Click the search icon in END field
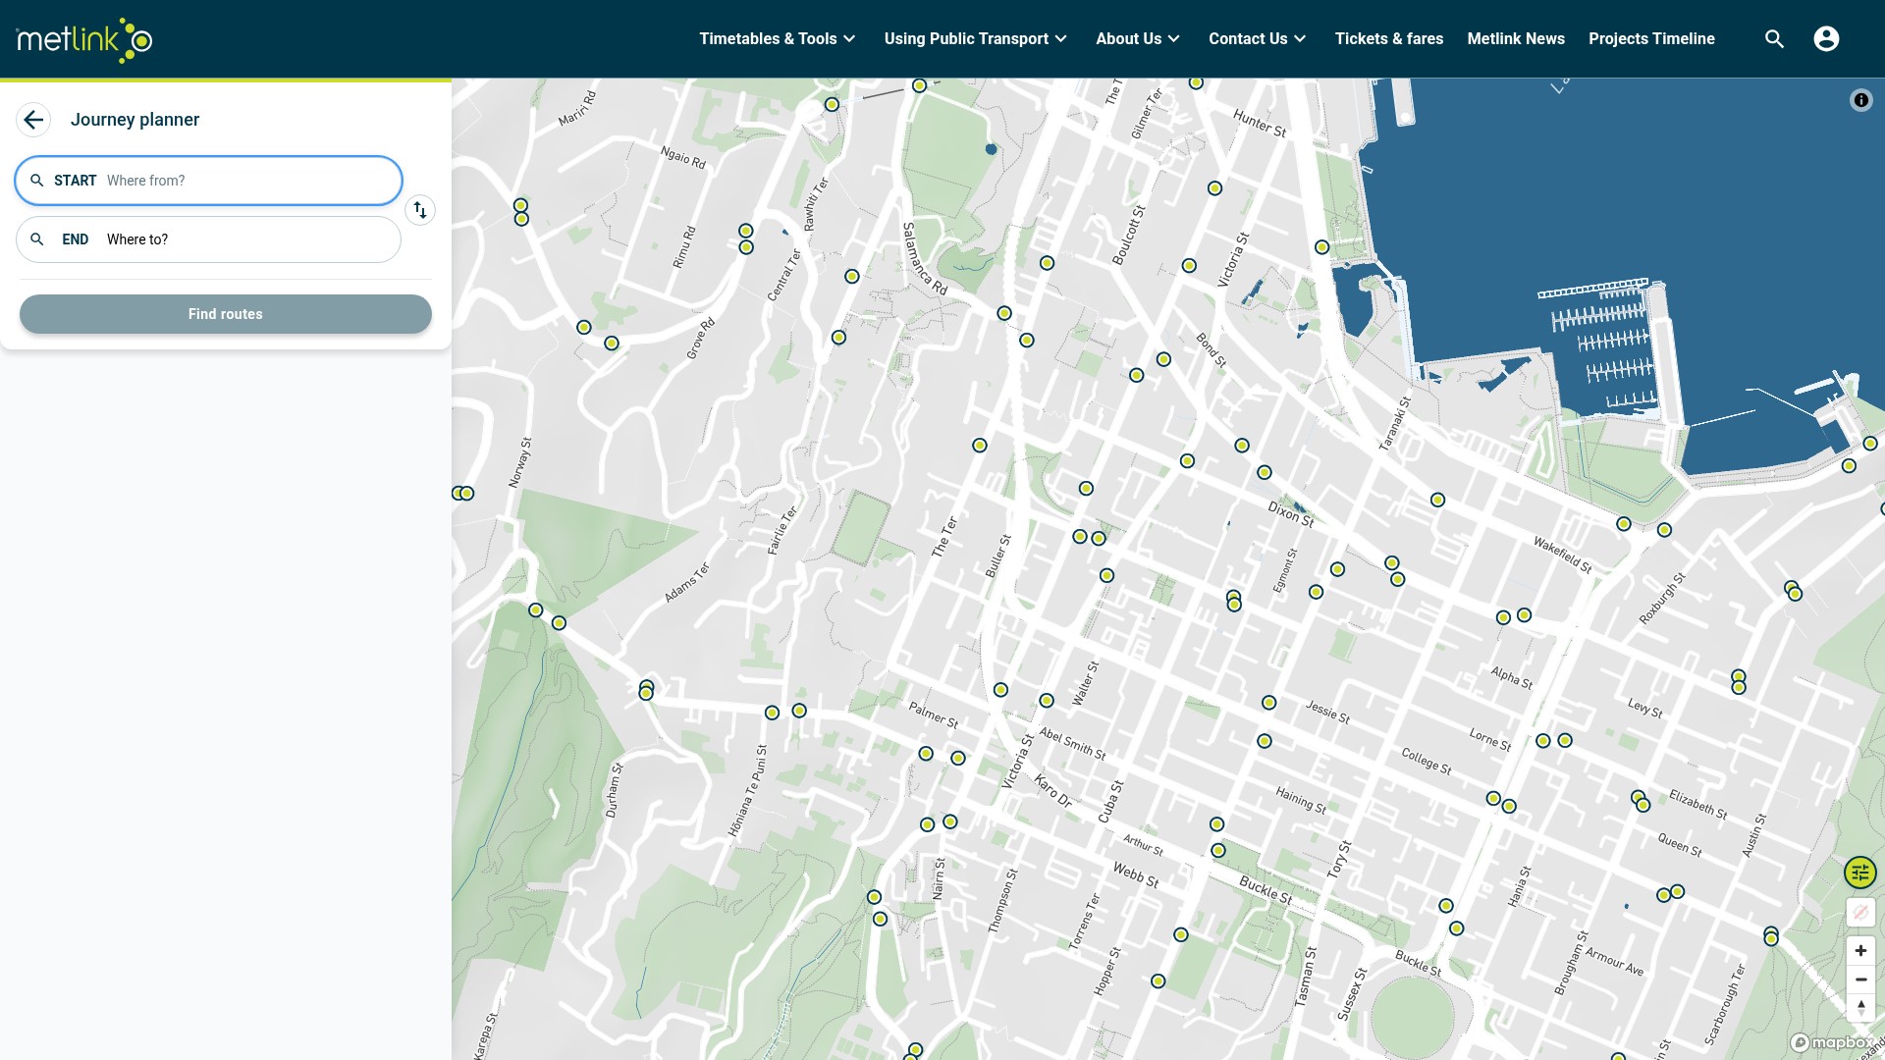1885x1060 pixels. 37,239
